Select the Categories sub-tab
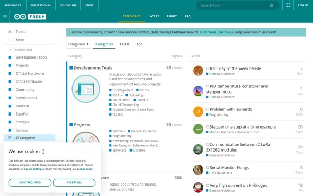This screenshot has width=313, height=196. coord(104,44)
